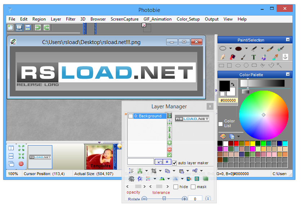The image size is (304, 208).
Task: Enable the mask checkbox
Action: [193, 187]
